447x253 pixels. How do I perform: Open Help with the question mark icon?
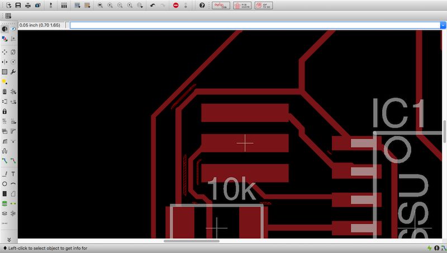(202, 5)
